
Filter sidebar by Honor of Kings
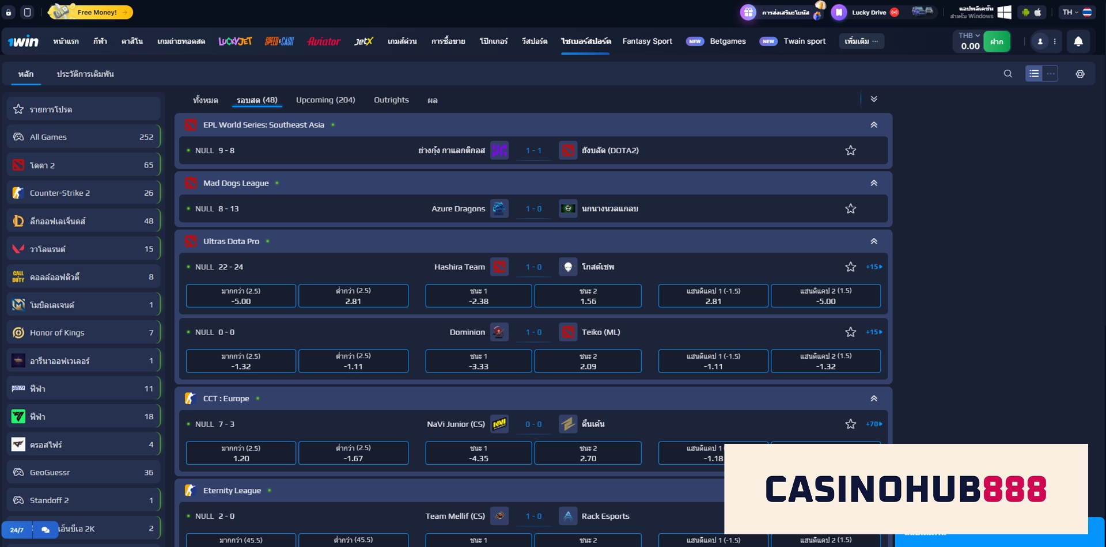pyautogui.click(x=84, y=333)
